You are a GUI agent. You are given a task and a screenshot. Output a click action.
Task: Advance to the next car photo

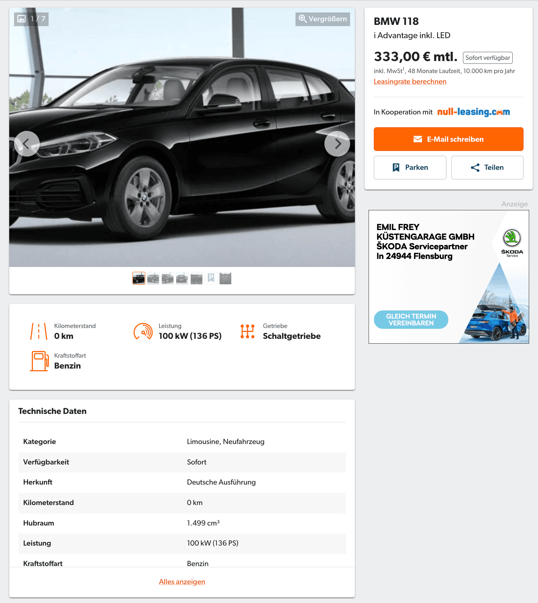coord(337,144)
